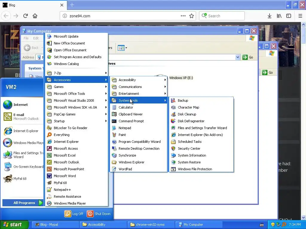The image size is (306, 229).
Task: Open the My Computer address bar dropdown
Action: pyautogui.click(x=238, y=57)
